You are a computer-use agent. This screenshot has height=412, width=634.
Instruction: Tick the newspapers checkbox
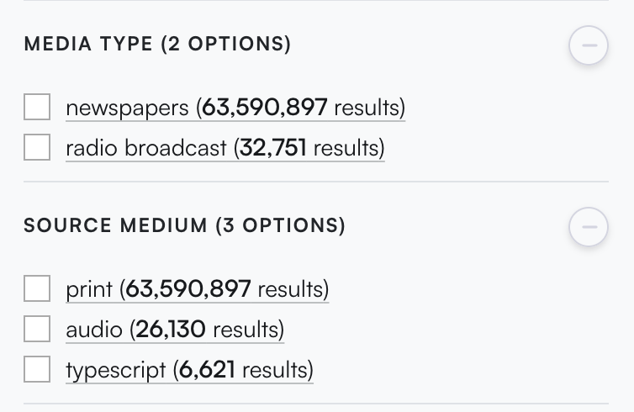coord(37,107)
